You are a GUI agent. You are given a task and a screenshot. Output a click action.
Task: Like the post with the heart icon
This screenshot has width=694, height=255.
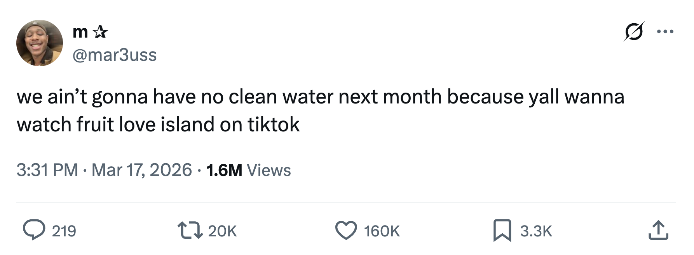point(346,230)
